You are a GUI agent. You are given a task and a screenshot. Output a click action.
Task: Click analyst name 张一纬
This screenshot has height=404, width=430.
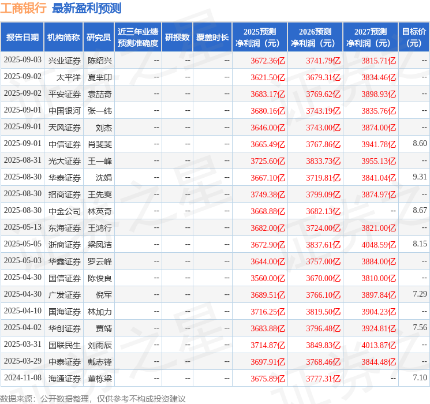99,111
